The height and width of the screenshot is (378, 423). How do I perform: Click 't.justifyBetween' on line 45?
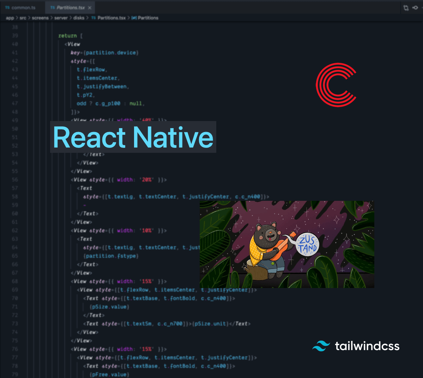pos(102,86)
